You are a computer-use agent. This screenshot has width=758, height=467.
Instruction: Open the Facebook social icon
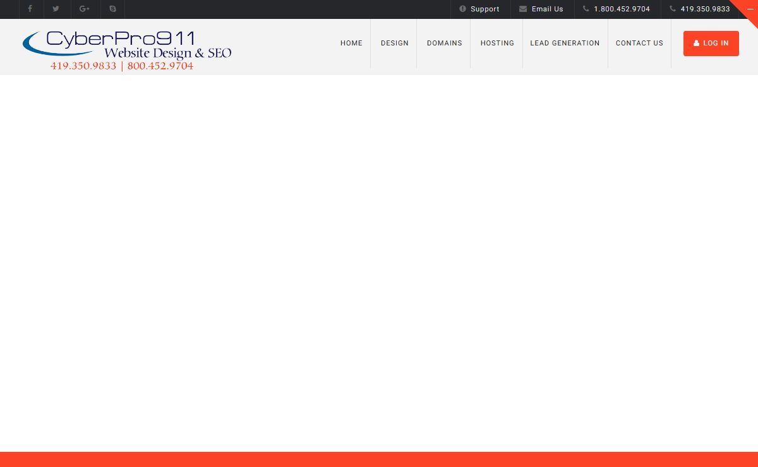tap(30, 9)
